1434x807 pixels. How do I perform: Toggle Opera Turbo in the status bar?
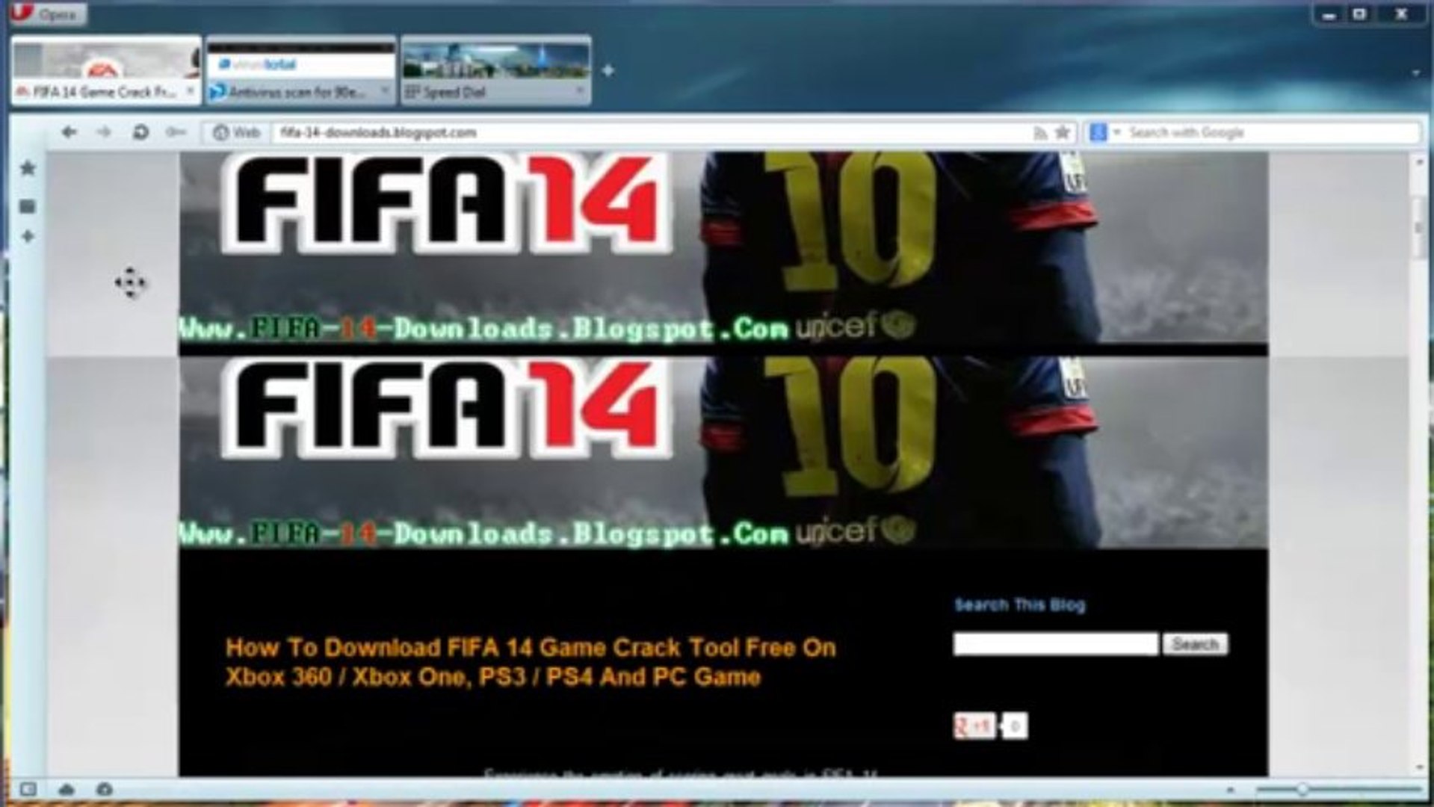pyautogui.click(x=105, y=789)
